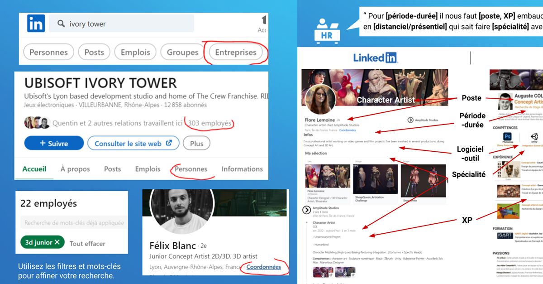Screen dimensions: 543x284
Task: Click Consulter le site web button
Action: (x=133, y=144)
